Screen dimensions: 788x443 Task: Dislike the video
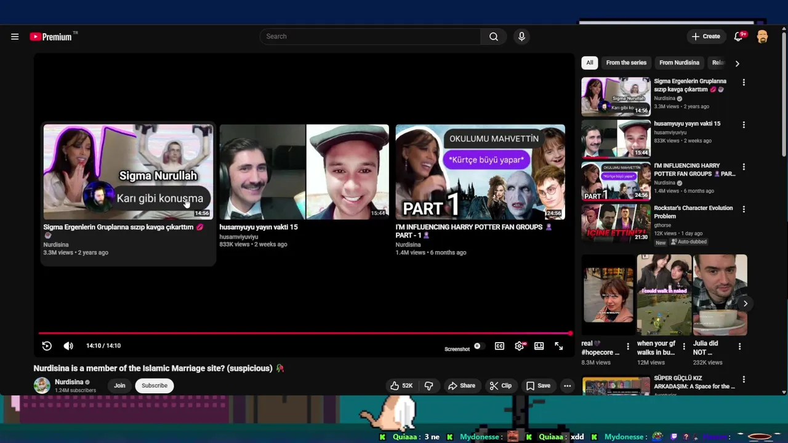(x=428, y=386)
